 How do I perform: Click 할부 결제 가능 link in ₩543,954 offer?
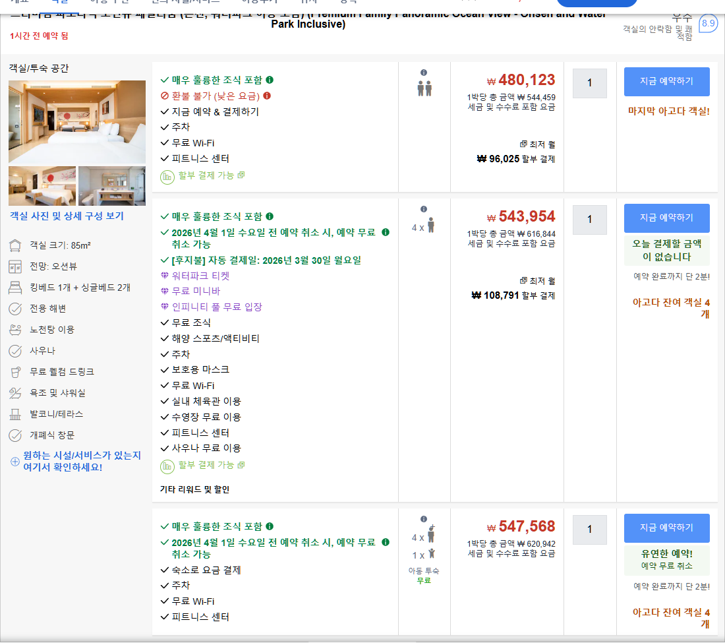(212, 465)
